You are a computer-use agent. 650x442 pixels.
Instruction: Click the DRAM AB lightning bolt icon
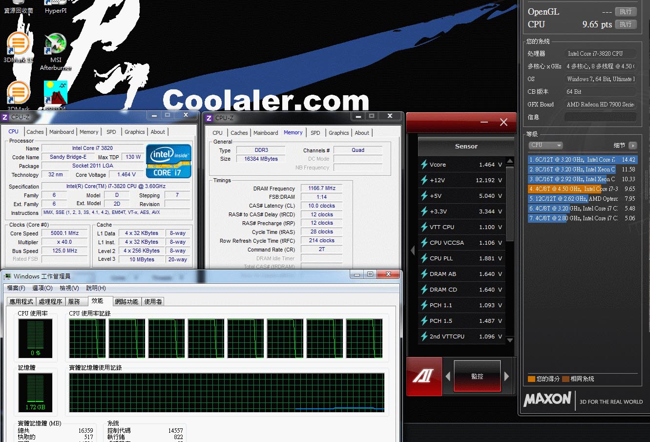coord(424,274)
